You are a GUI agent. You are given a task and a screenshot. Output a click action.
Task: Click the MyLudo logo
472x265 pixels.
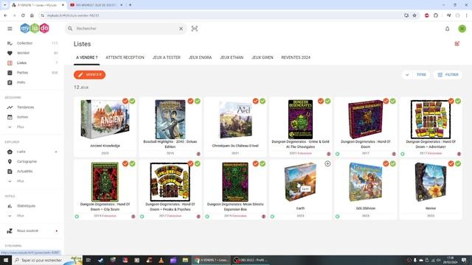[x=35, y=28]
